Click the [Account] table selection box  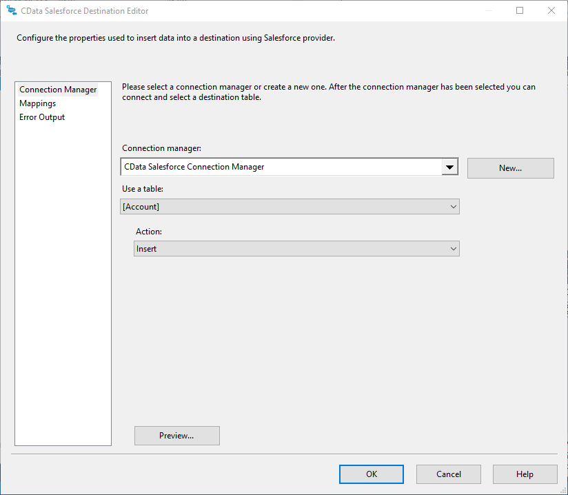point(283,207)
